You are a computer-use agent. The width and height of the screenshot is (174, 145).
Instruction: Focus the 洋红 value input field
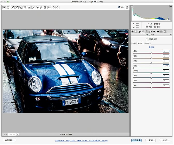coord(166,86)
